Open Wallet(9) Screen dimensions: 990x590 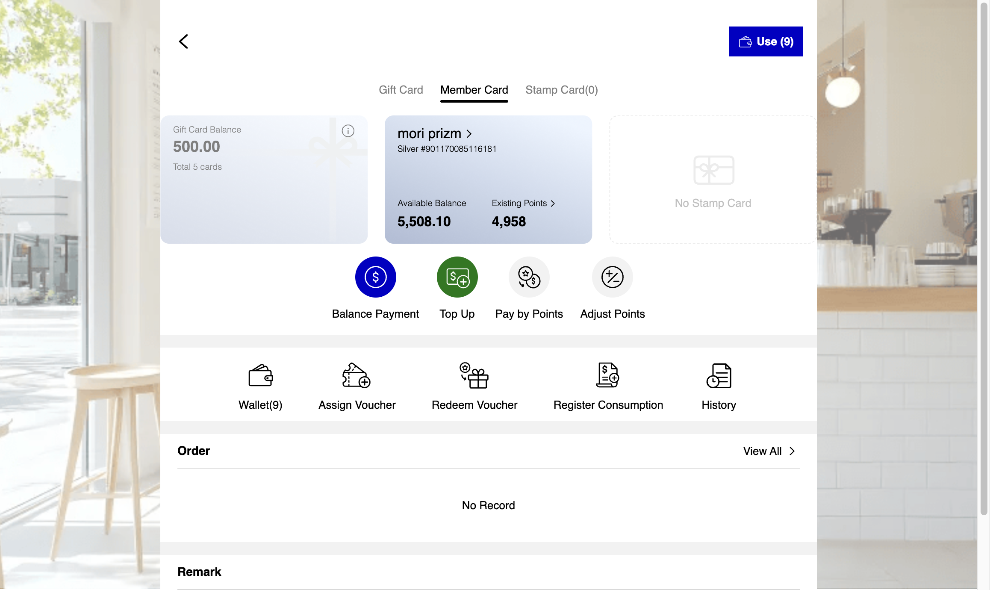(x=260, y=387)
